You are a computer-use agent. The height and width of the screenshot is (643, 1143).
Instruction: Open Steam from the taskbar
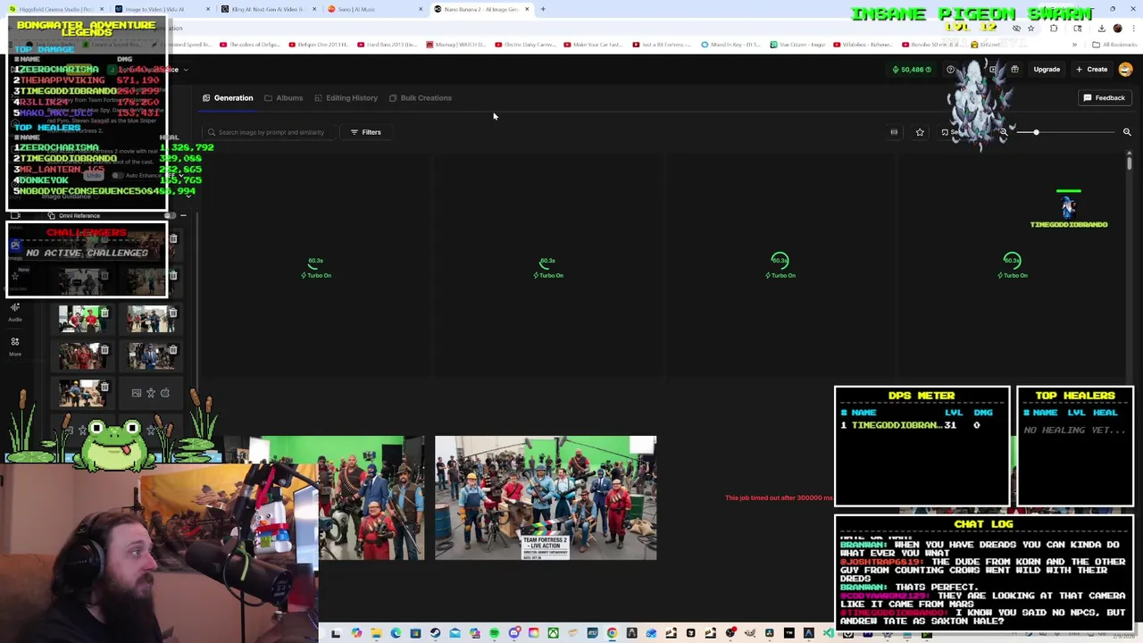click(x=435, y=634)
